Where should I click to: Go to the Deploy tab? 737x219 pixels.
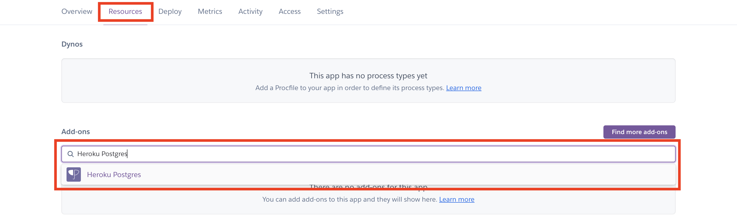[170, 12]
